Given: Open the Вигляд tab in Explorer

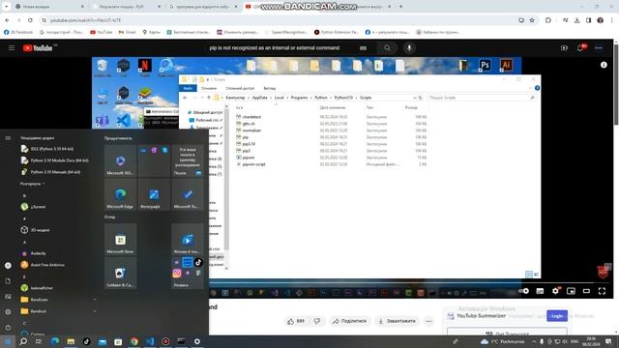Looking at the screenshot, I should [x=270, y=88].
